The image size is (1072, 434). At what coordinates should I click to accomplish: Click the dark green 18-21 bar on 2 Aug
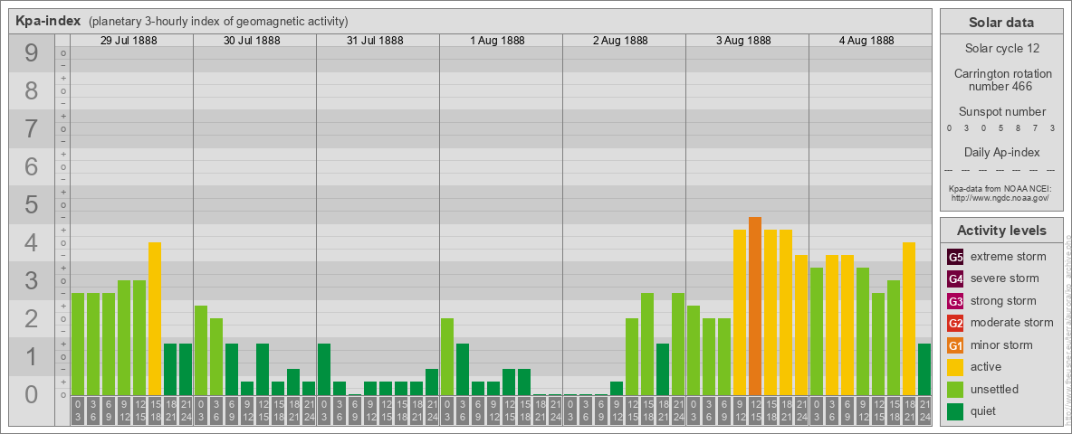point(663,369)
